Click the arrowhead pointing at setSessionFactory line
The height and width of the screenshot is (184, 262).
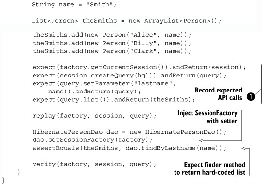click(x=201, y=141)
